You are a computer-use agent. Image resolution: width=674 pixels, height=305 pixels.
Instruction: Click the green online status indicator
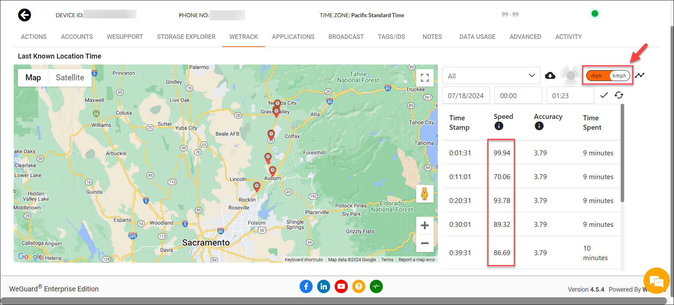pyautogui.click(x=595, y=14)
